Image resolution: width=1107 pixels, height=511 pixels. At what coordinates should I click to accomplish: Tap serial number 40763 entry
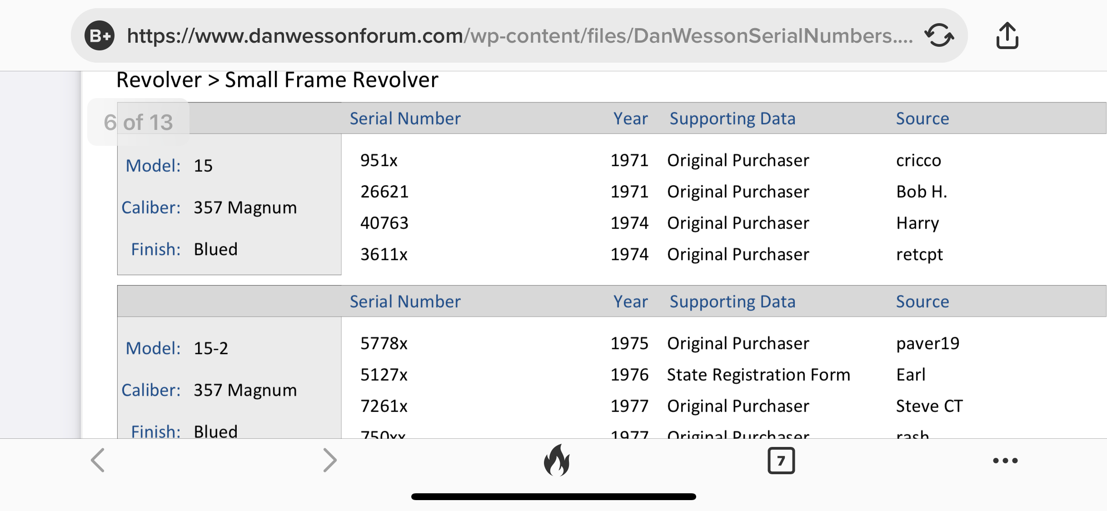coord(384,223)
